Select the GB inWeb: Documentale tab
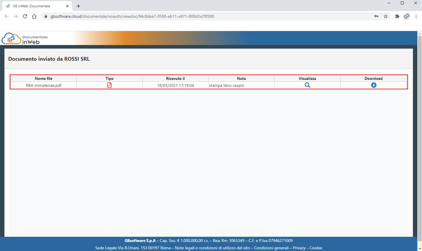 [x=31, y=6]
